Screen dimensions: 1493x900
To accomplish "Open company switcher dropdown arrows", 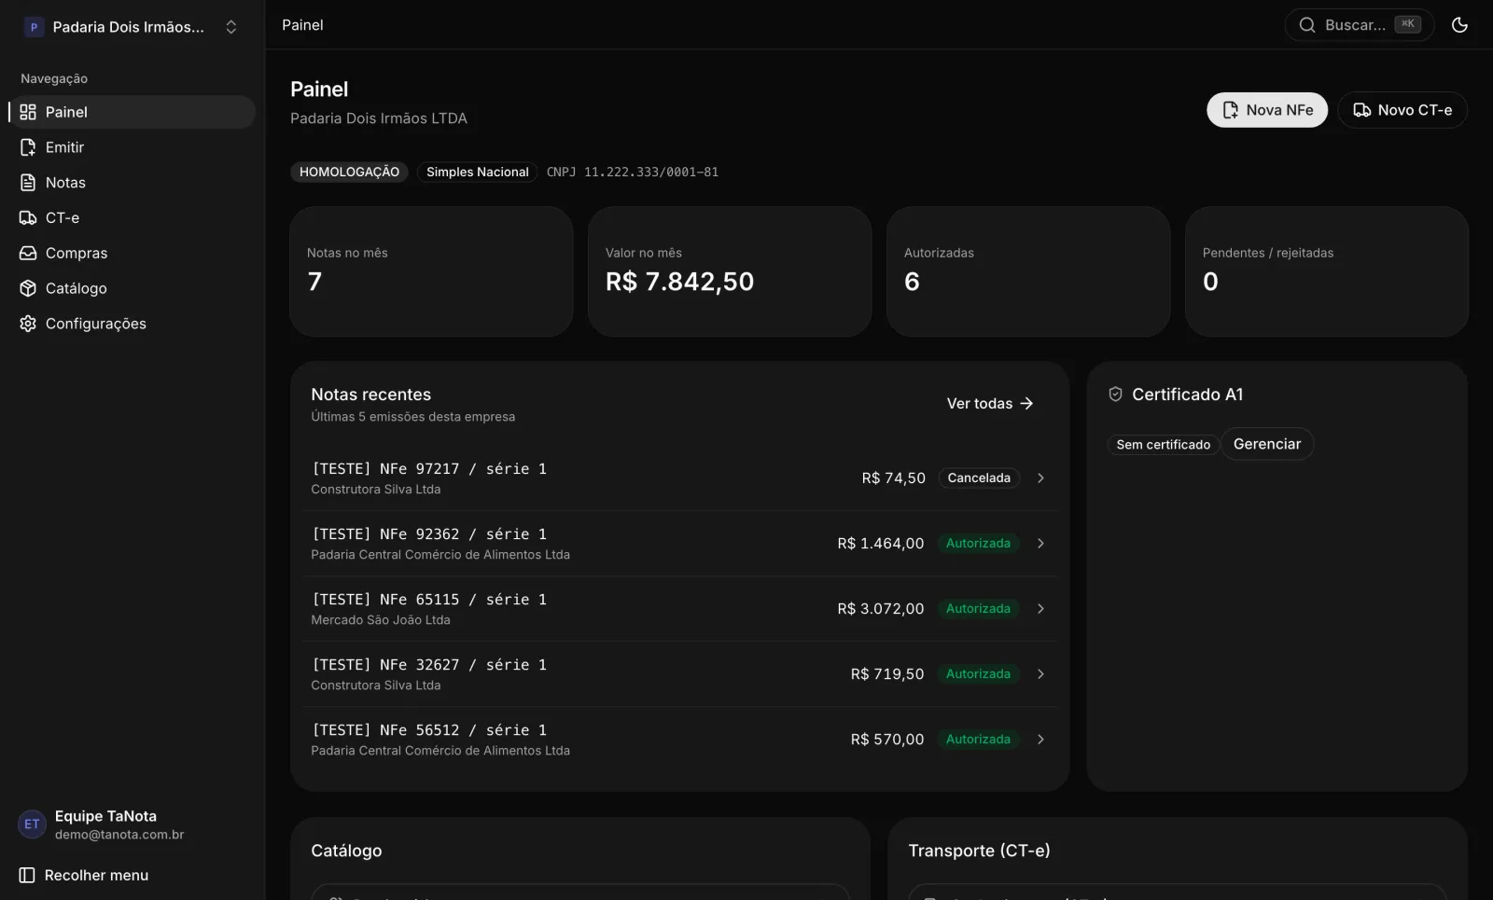I will tap(231, 27).
